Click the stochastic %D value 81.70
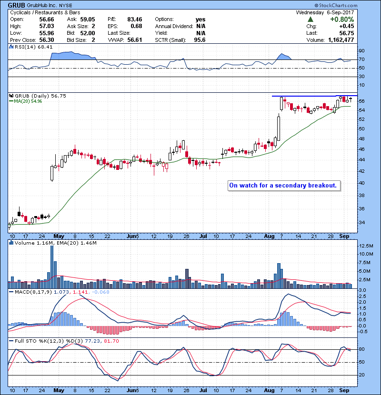Viewport: 381px width, 395px height. click(x=111, y=341)
